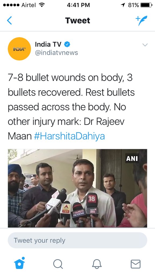Screen dimensions: 155x276
Task: Tap the back arrow in the header
Action: 9,20
